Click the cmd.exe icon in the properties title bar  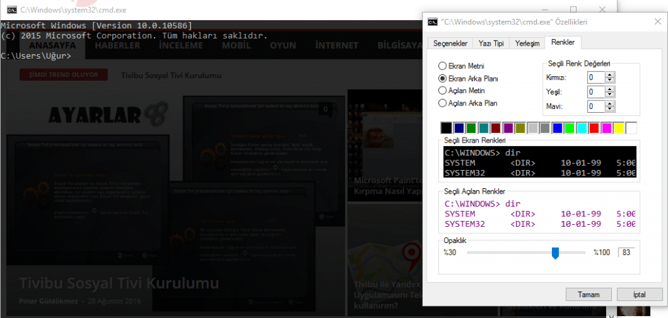coord(432,22)
